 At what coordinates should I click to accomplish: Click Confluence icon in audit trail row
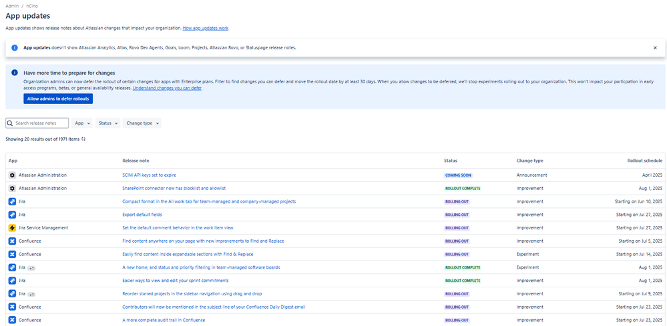(12, 320)
